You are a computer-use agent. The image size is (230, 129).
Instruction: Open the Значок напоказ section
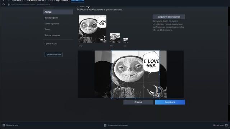(52, 35)
